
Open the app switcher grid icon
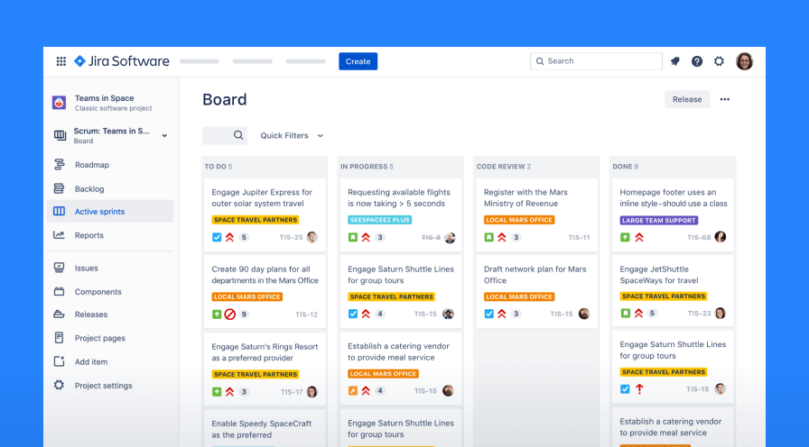(x=61, y=61)
